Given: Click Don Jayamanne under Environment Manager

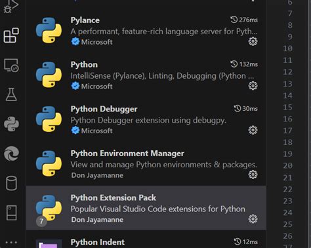Looking at the screenshot, I should click(x=97, y=175).
